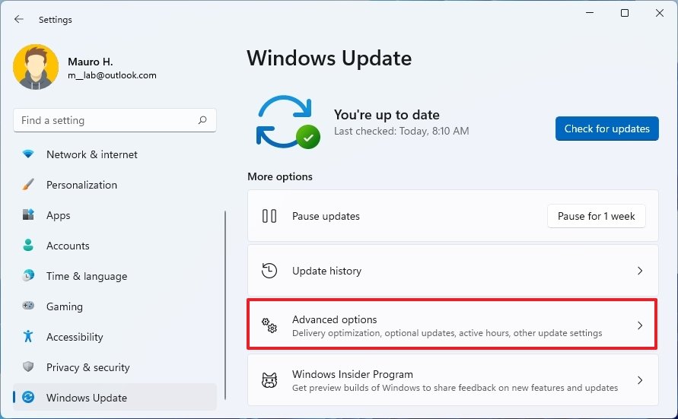The image size is (678, 419).
Task: Click the Windows Update sidebar icon
Action: point(28,397)
